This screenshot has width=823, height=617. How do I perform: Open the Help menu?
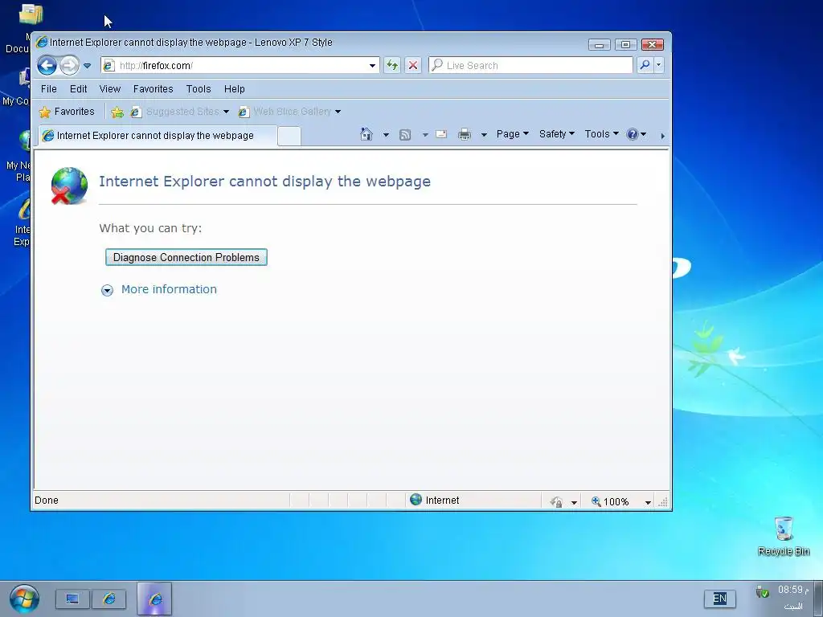pos(235,88)
